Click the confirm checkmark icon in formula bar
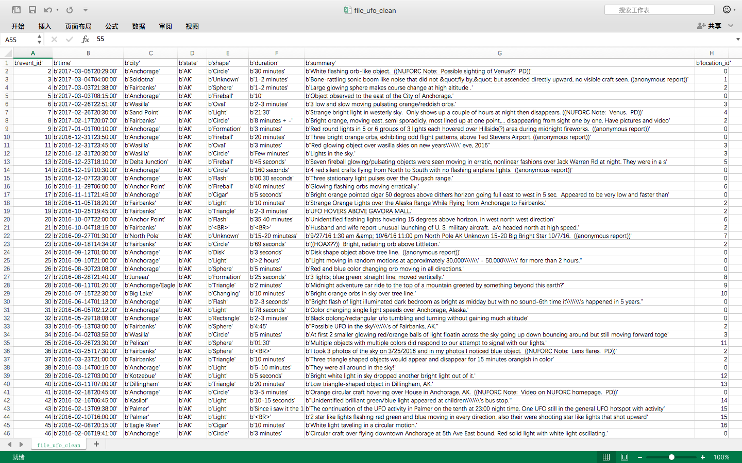 pyautogui.click(x=70, y=39)
